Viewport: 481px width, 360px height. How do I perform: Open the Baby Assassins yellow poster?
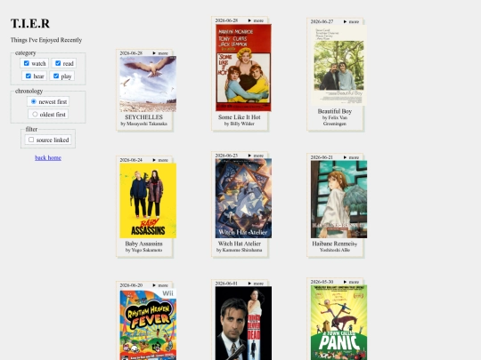tap(148, 201)
